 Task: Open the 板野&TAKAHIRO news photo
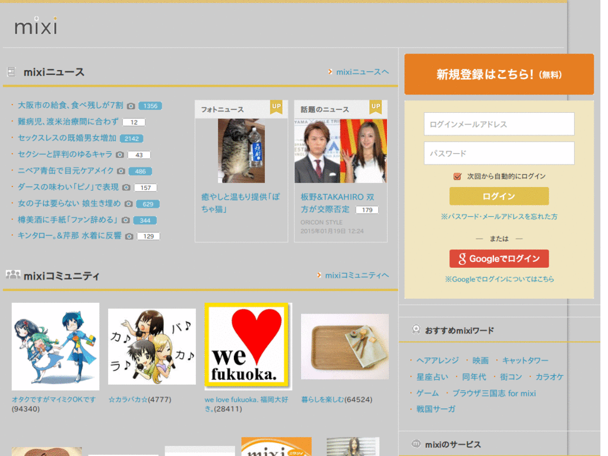[x=340, y=151]
